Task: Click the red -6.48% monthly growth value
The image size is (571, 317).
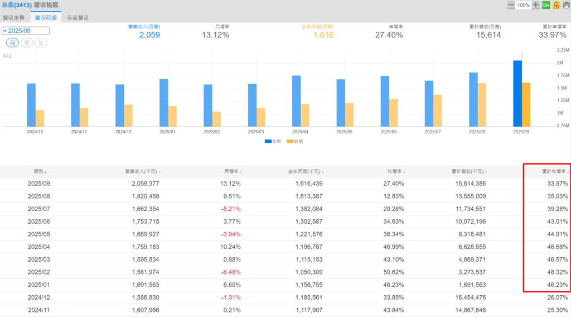Action: 231,272
